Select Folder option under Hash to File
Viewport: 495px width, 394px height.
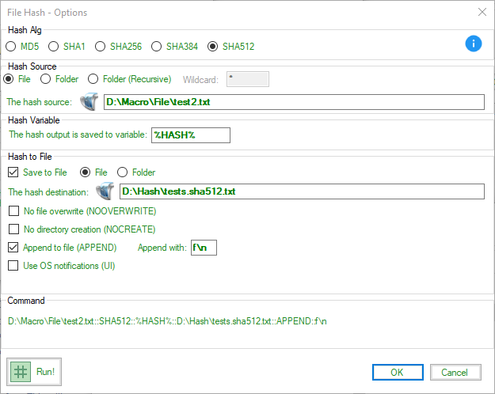tap(123, 172)
